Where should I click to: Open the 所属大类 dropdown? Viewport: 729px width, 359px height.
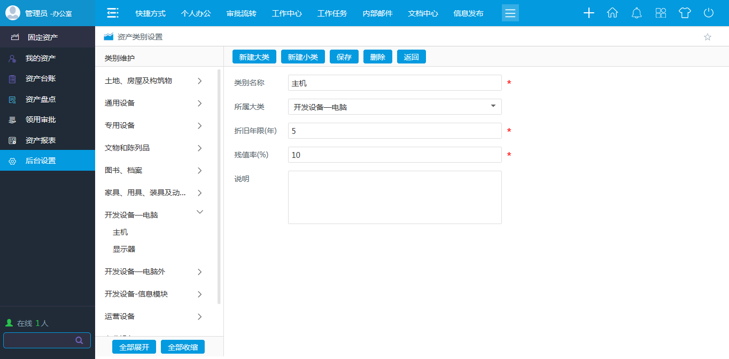[x=493, y=107]
